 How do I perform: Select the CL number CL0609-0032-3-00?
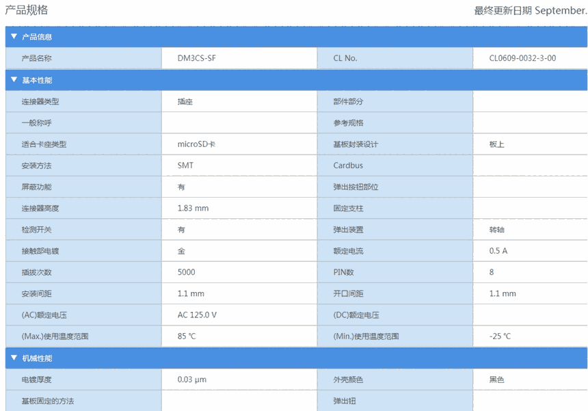522,58
